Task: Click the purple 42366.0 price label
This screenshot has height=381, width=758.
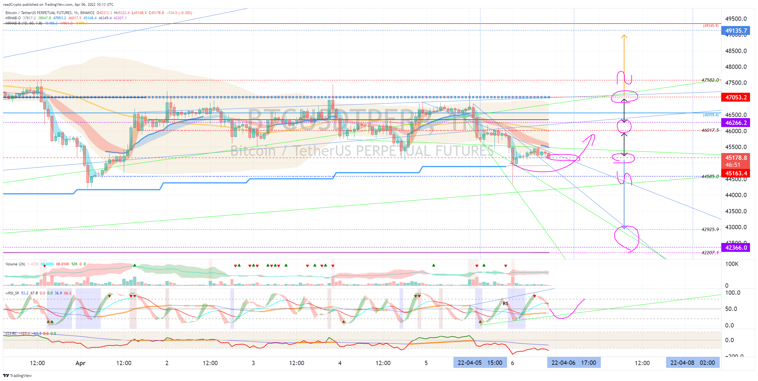Action: (736, 248)
